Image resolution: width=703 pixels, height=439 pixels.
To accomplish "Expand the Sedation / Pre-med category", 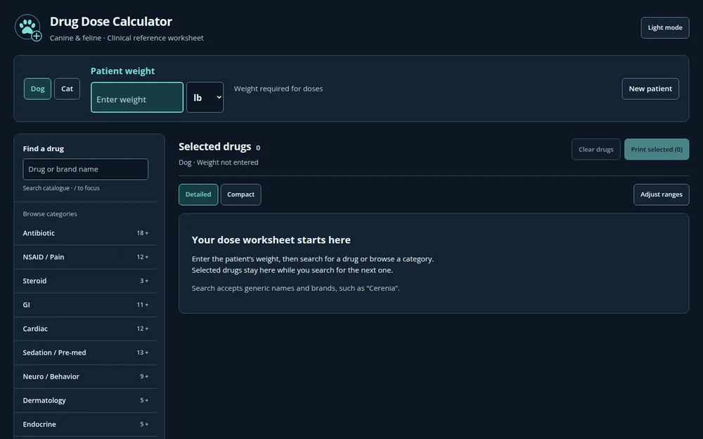I will (86, 353).
